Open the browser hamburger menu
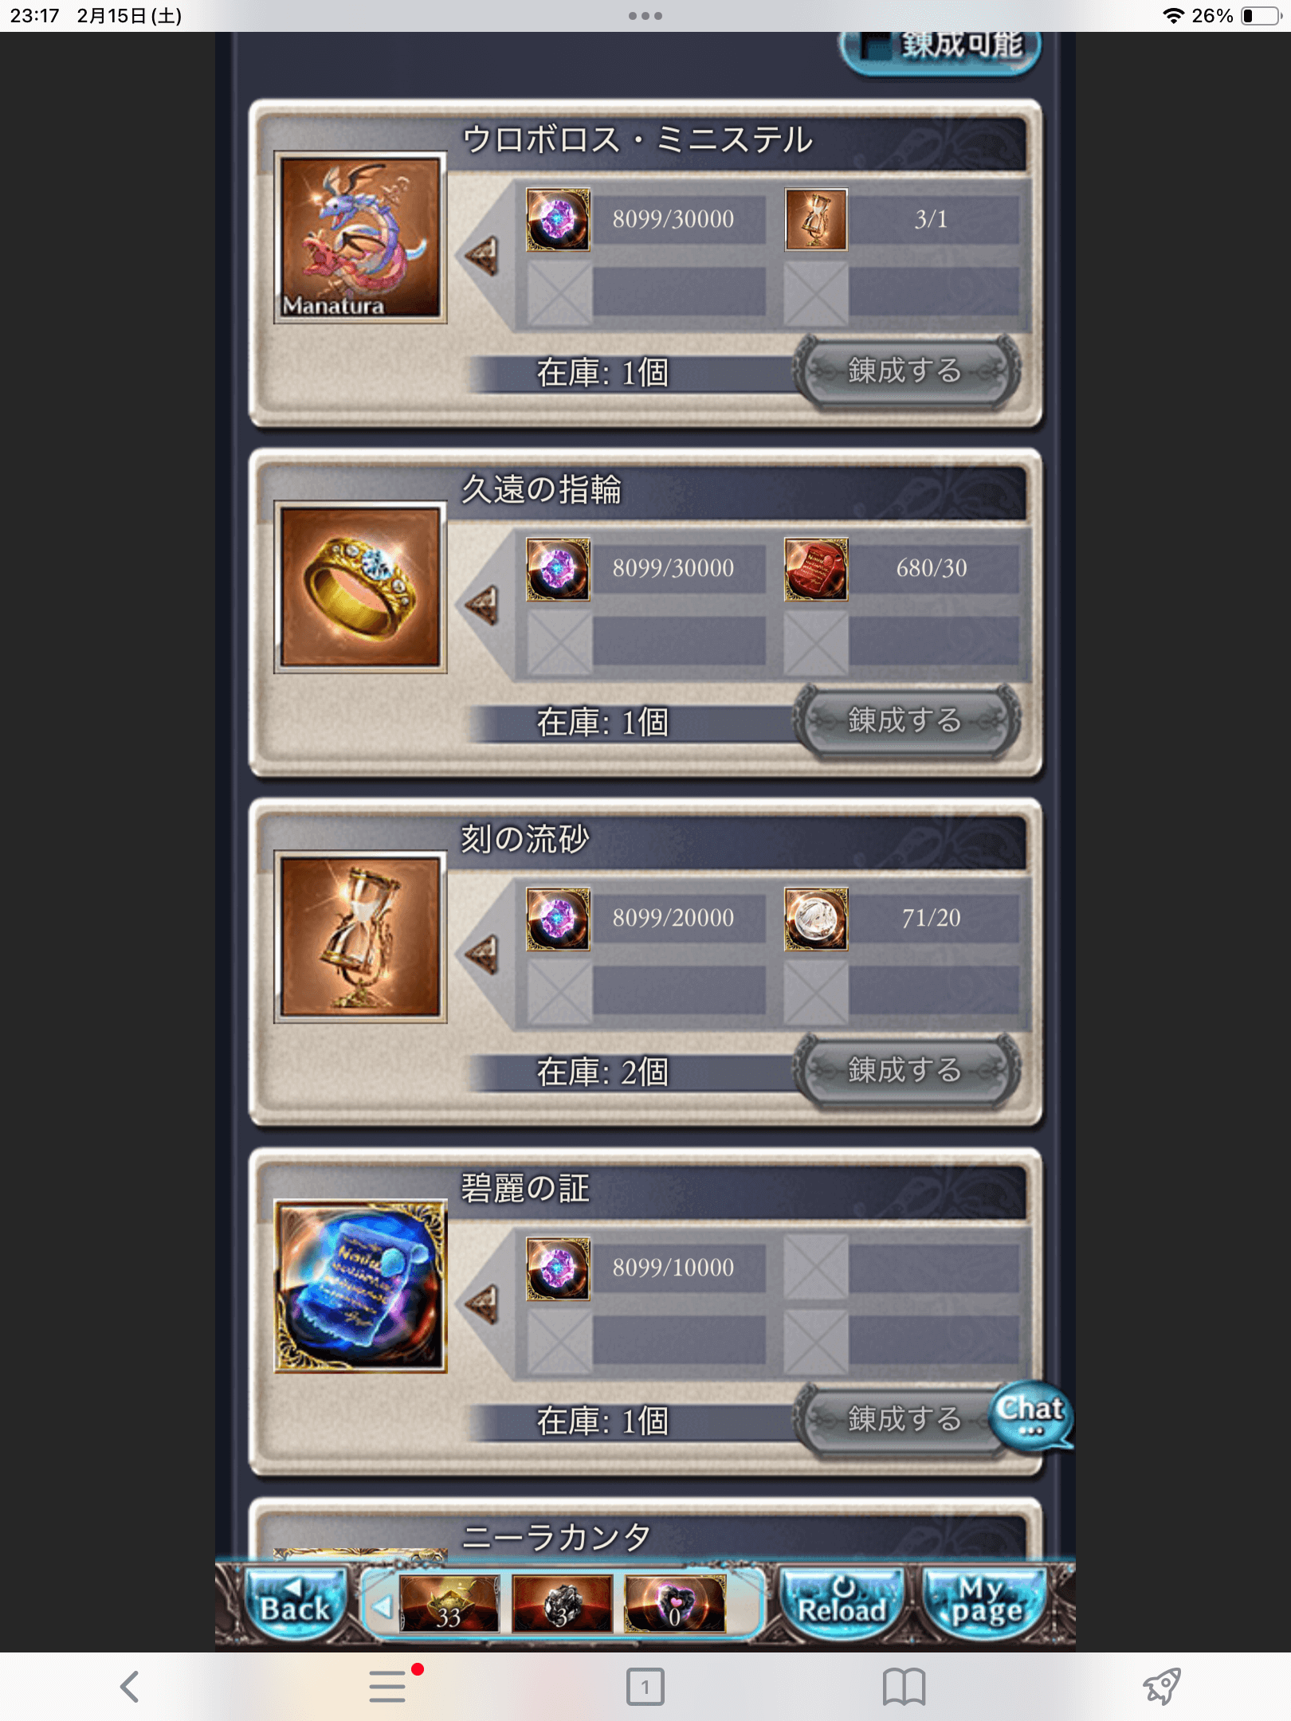Screen dimensions: 1291x1721 click(388, 1686)
